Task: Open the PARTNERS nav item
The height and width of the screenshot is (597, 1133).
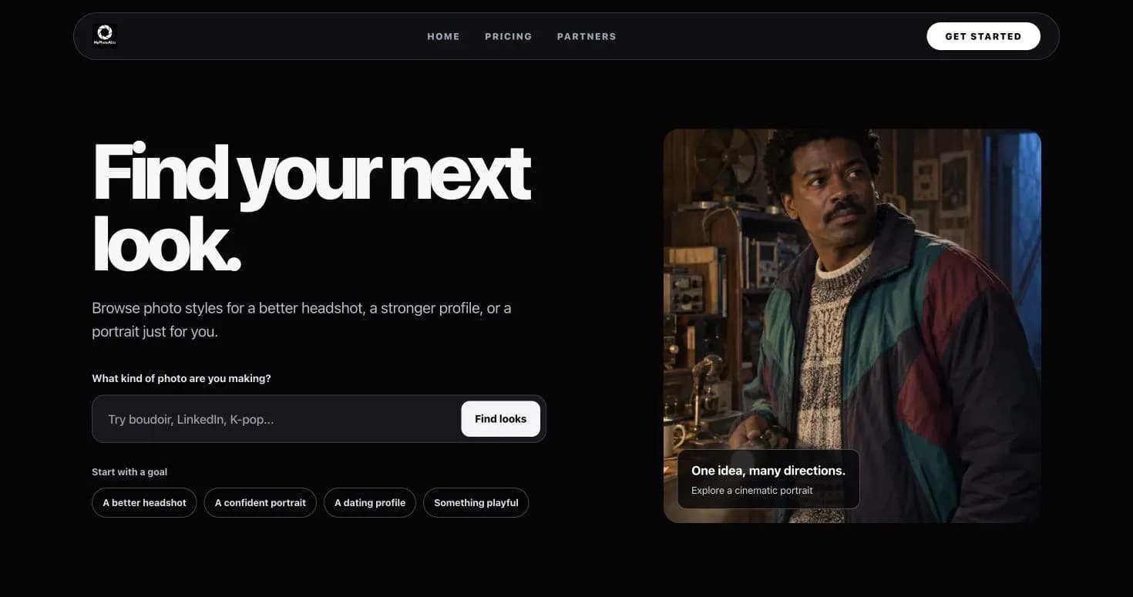Action: tap(587, 36)
